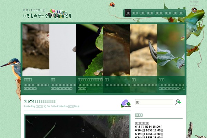The image size is (207, 138).
Task: Click caption title under the otter panel
Action: click(28, 80)
